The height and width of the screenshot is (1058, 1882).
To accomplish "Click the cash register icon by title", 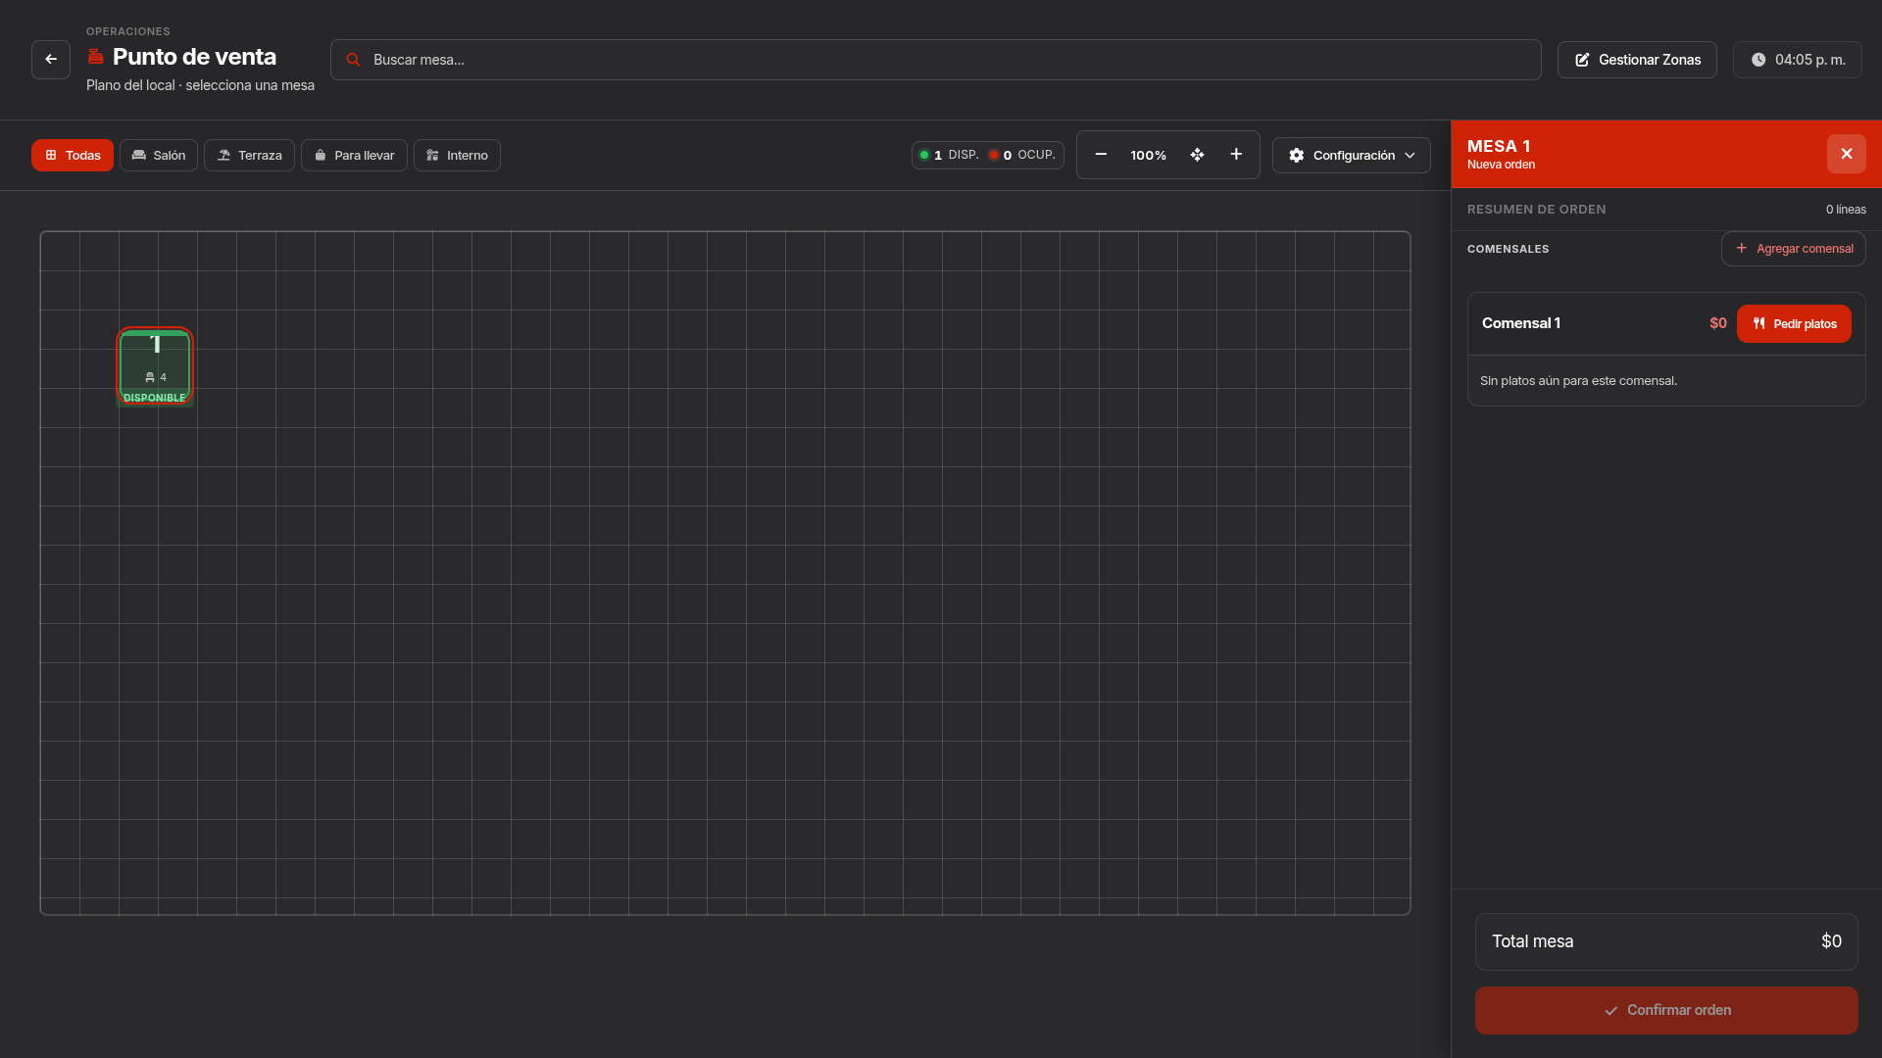I will (x=96, y=57).
